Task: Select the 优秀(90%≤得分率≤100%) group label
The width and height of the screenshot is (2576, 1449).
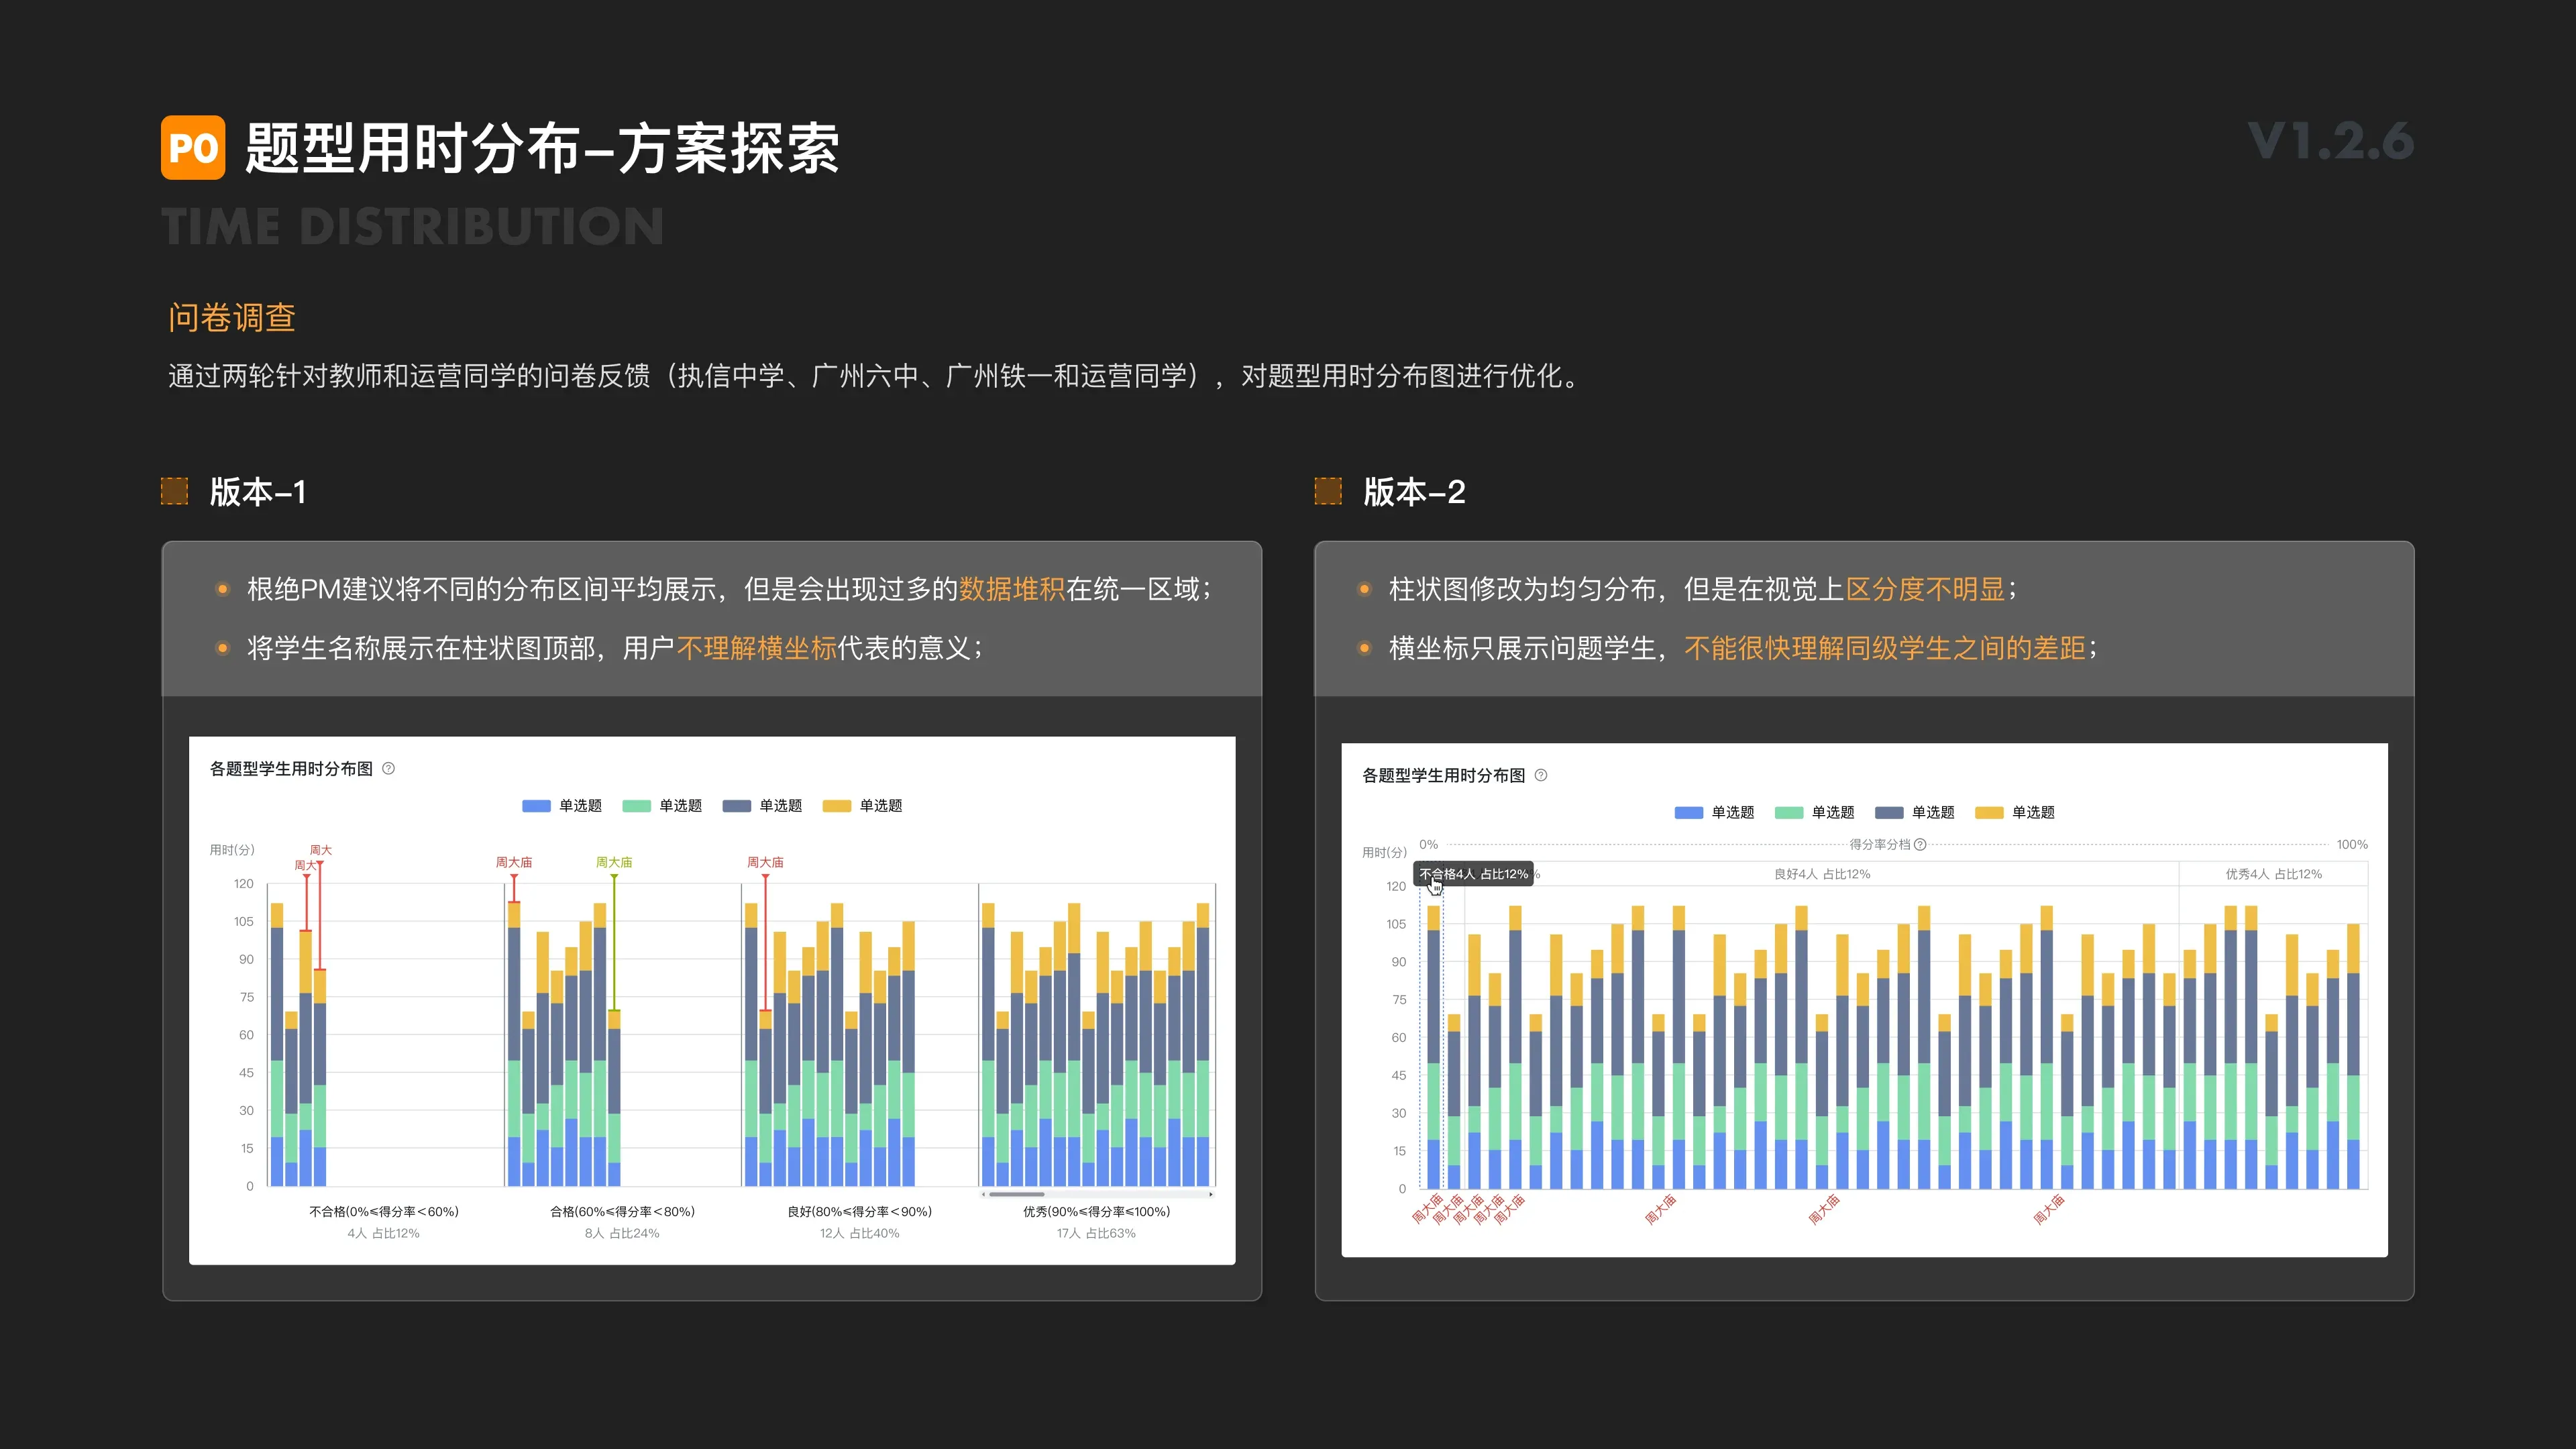Action: pos(1096,1211)
